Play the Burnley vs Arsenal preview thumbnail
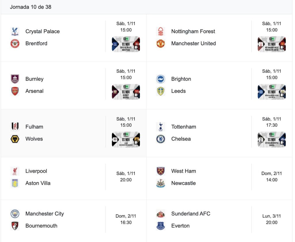Screen dimensions: 295x242 pyautogui.click(x=126, y=92)
